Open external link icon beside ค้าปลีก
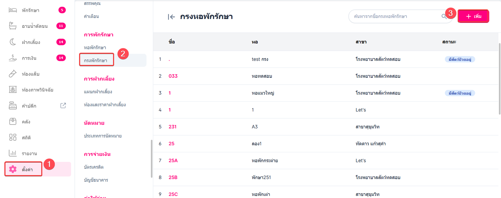This screenshot has width=501, height=198. pos(63,106)
